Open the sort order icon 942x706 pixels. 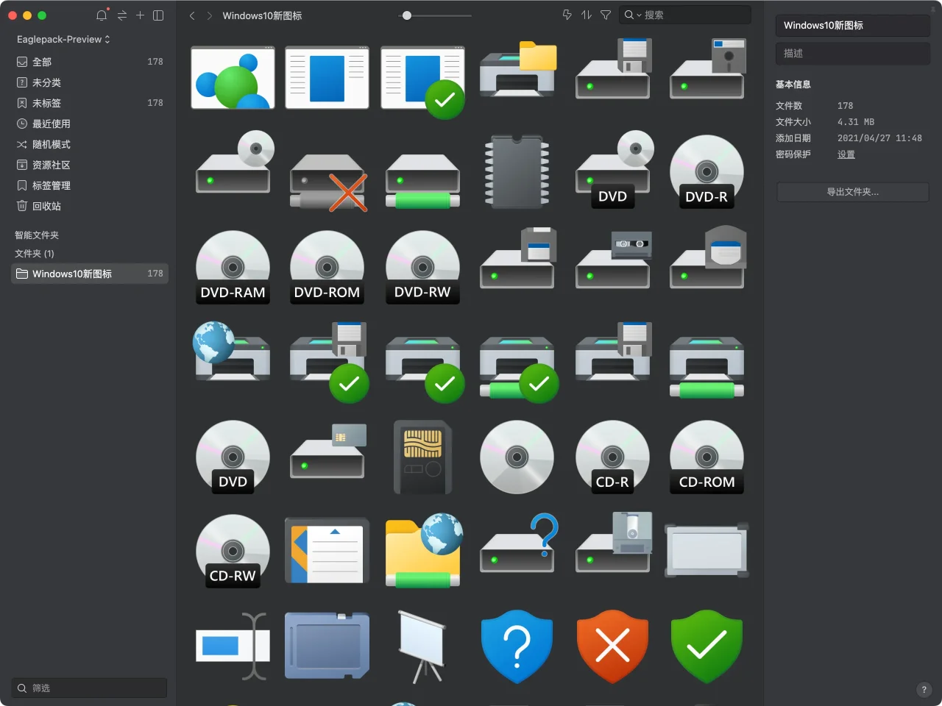(587, 15)
